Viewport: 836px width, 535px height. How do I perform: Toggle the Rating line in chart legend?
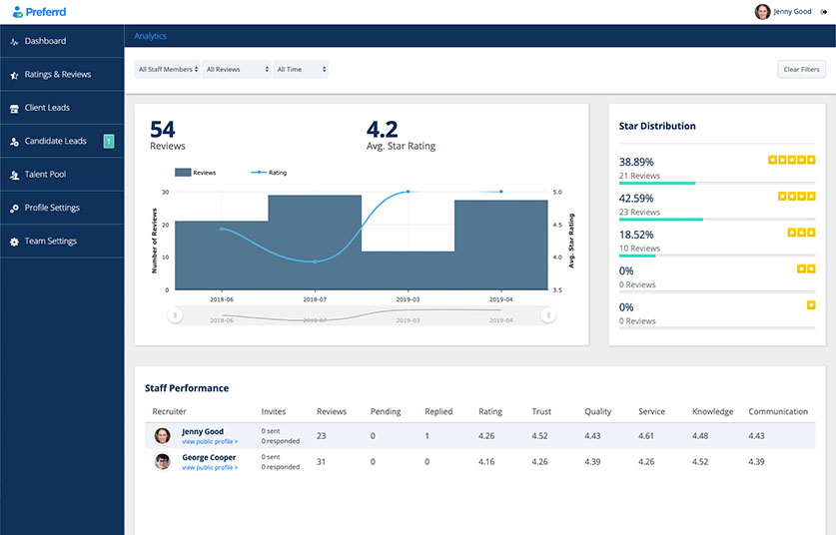coord(269,172)
